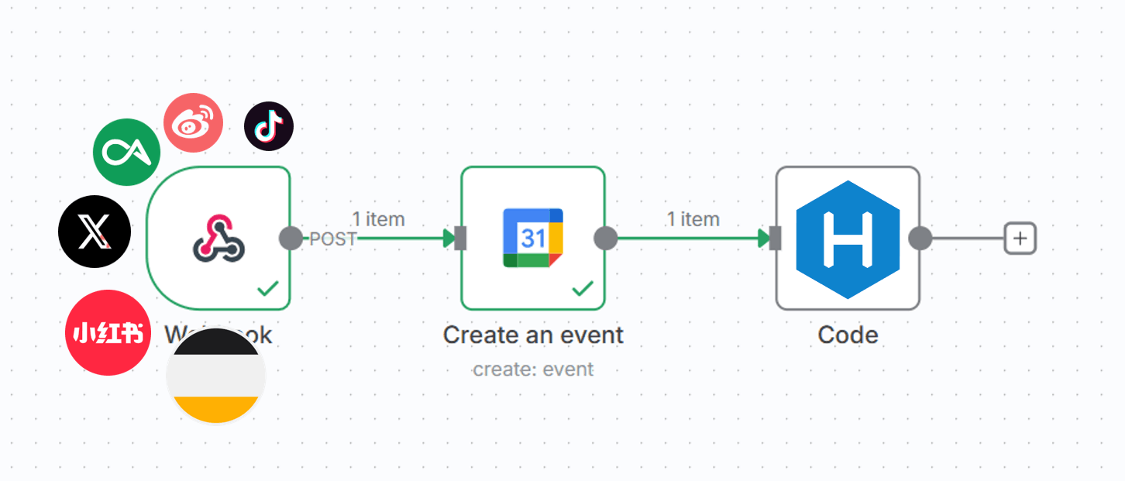Click the "1 item" label before Code

pyautogui.click(x=693, y=219)
